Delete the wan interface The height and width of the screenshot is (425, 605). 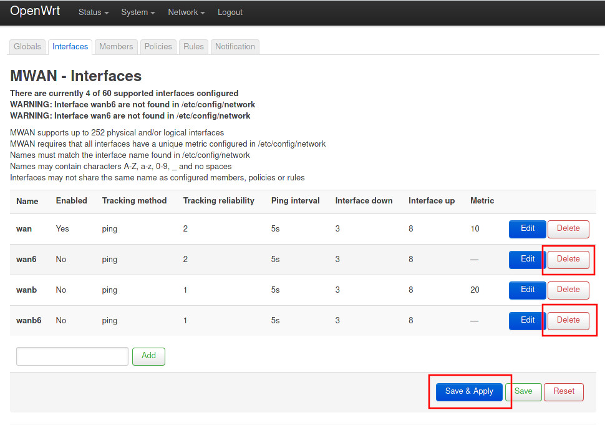tap(568, 229)
